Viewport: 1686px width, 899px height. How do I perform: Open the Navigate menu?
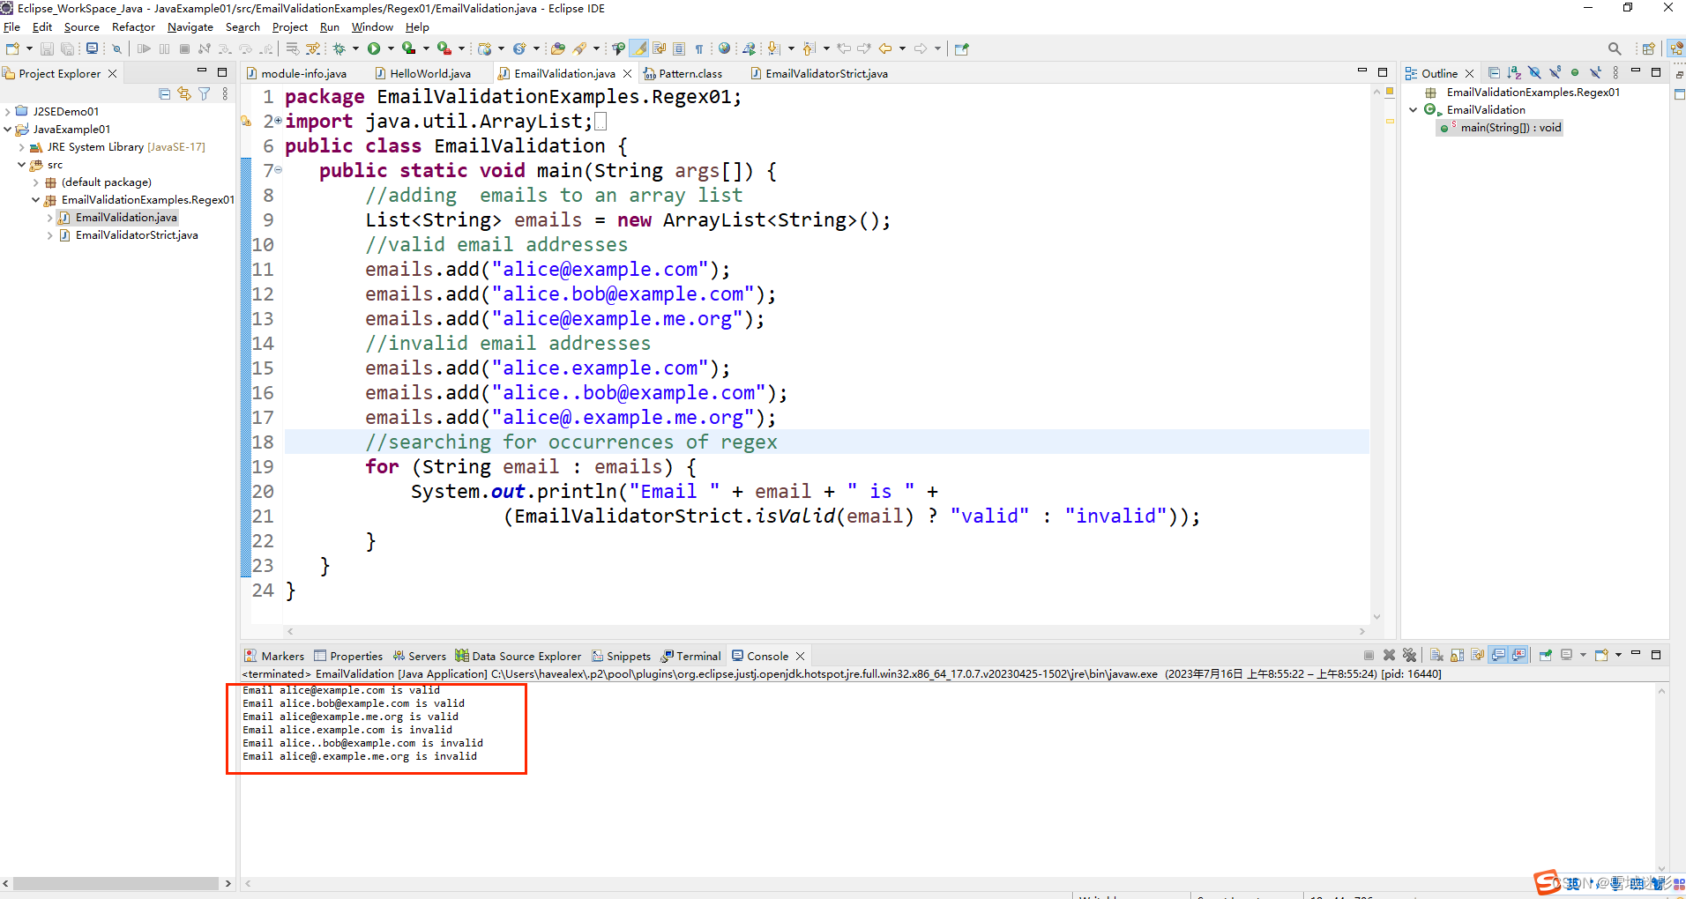coord(190,27)
